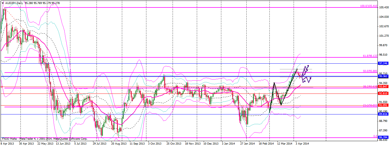Click the 104.030 price scale value
Viewport: 389px width, 146px height.
coord(384,17)
